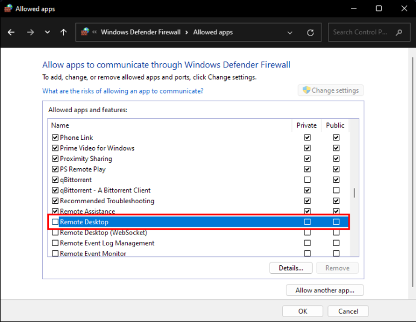Toggle Recommended Troubleshooting checkbox
Image resolution: width=416 pixels, height=322 pixels.
pyautogui.click(x=55, y=201)
